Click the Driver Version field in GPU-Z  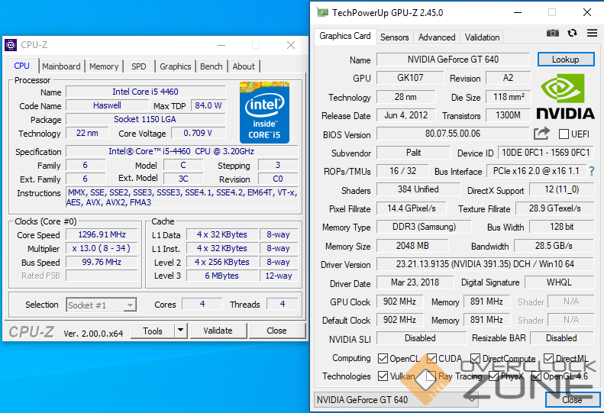(485, 264)
